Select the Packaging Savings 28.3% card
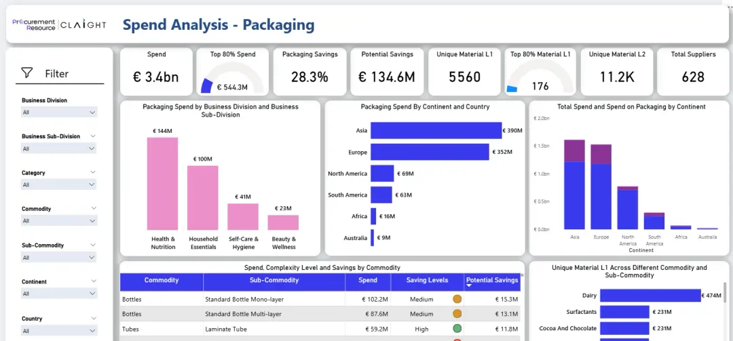 click(309, 71)
